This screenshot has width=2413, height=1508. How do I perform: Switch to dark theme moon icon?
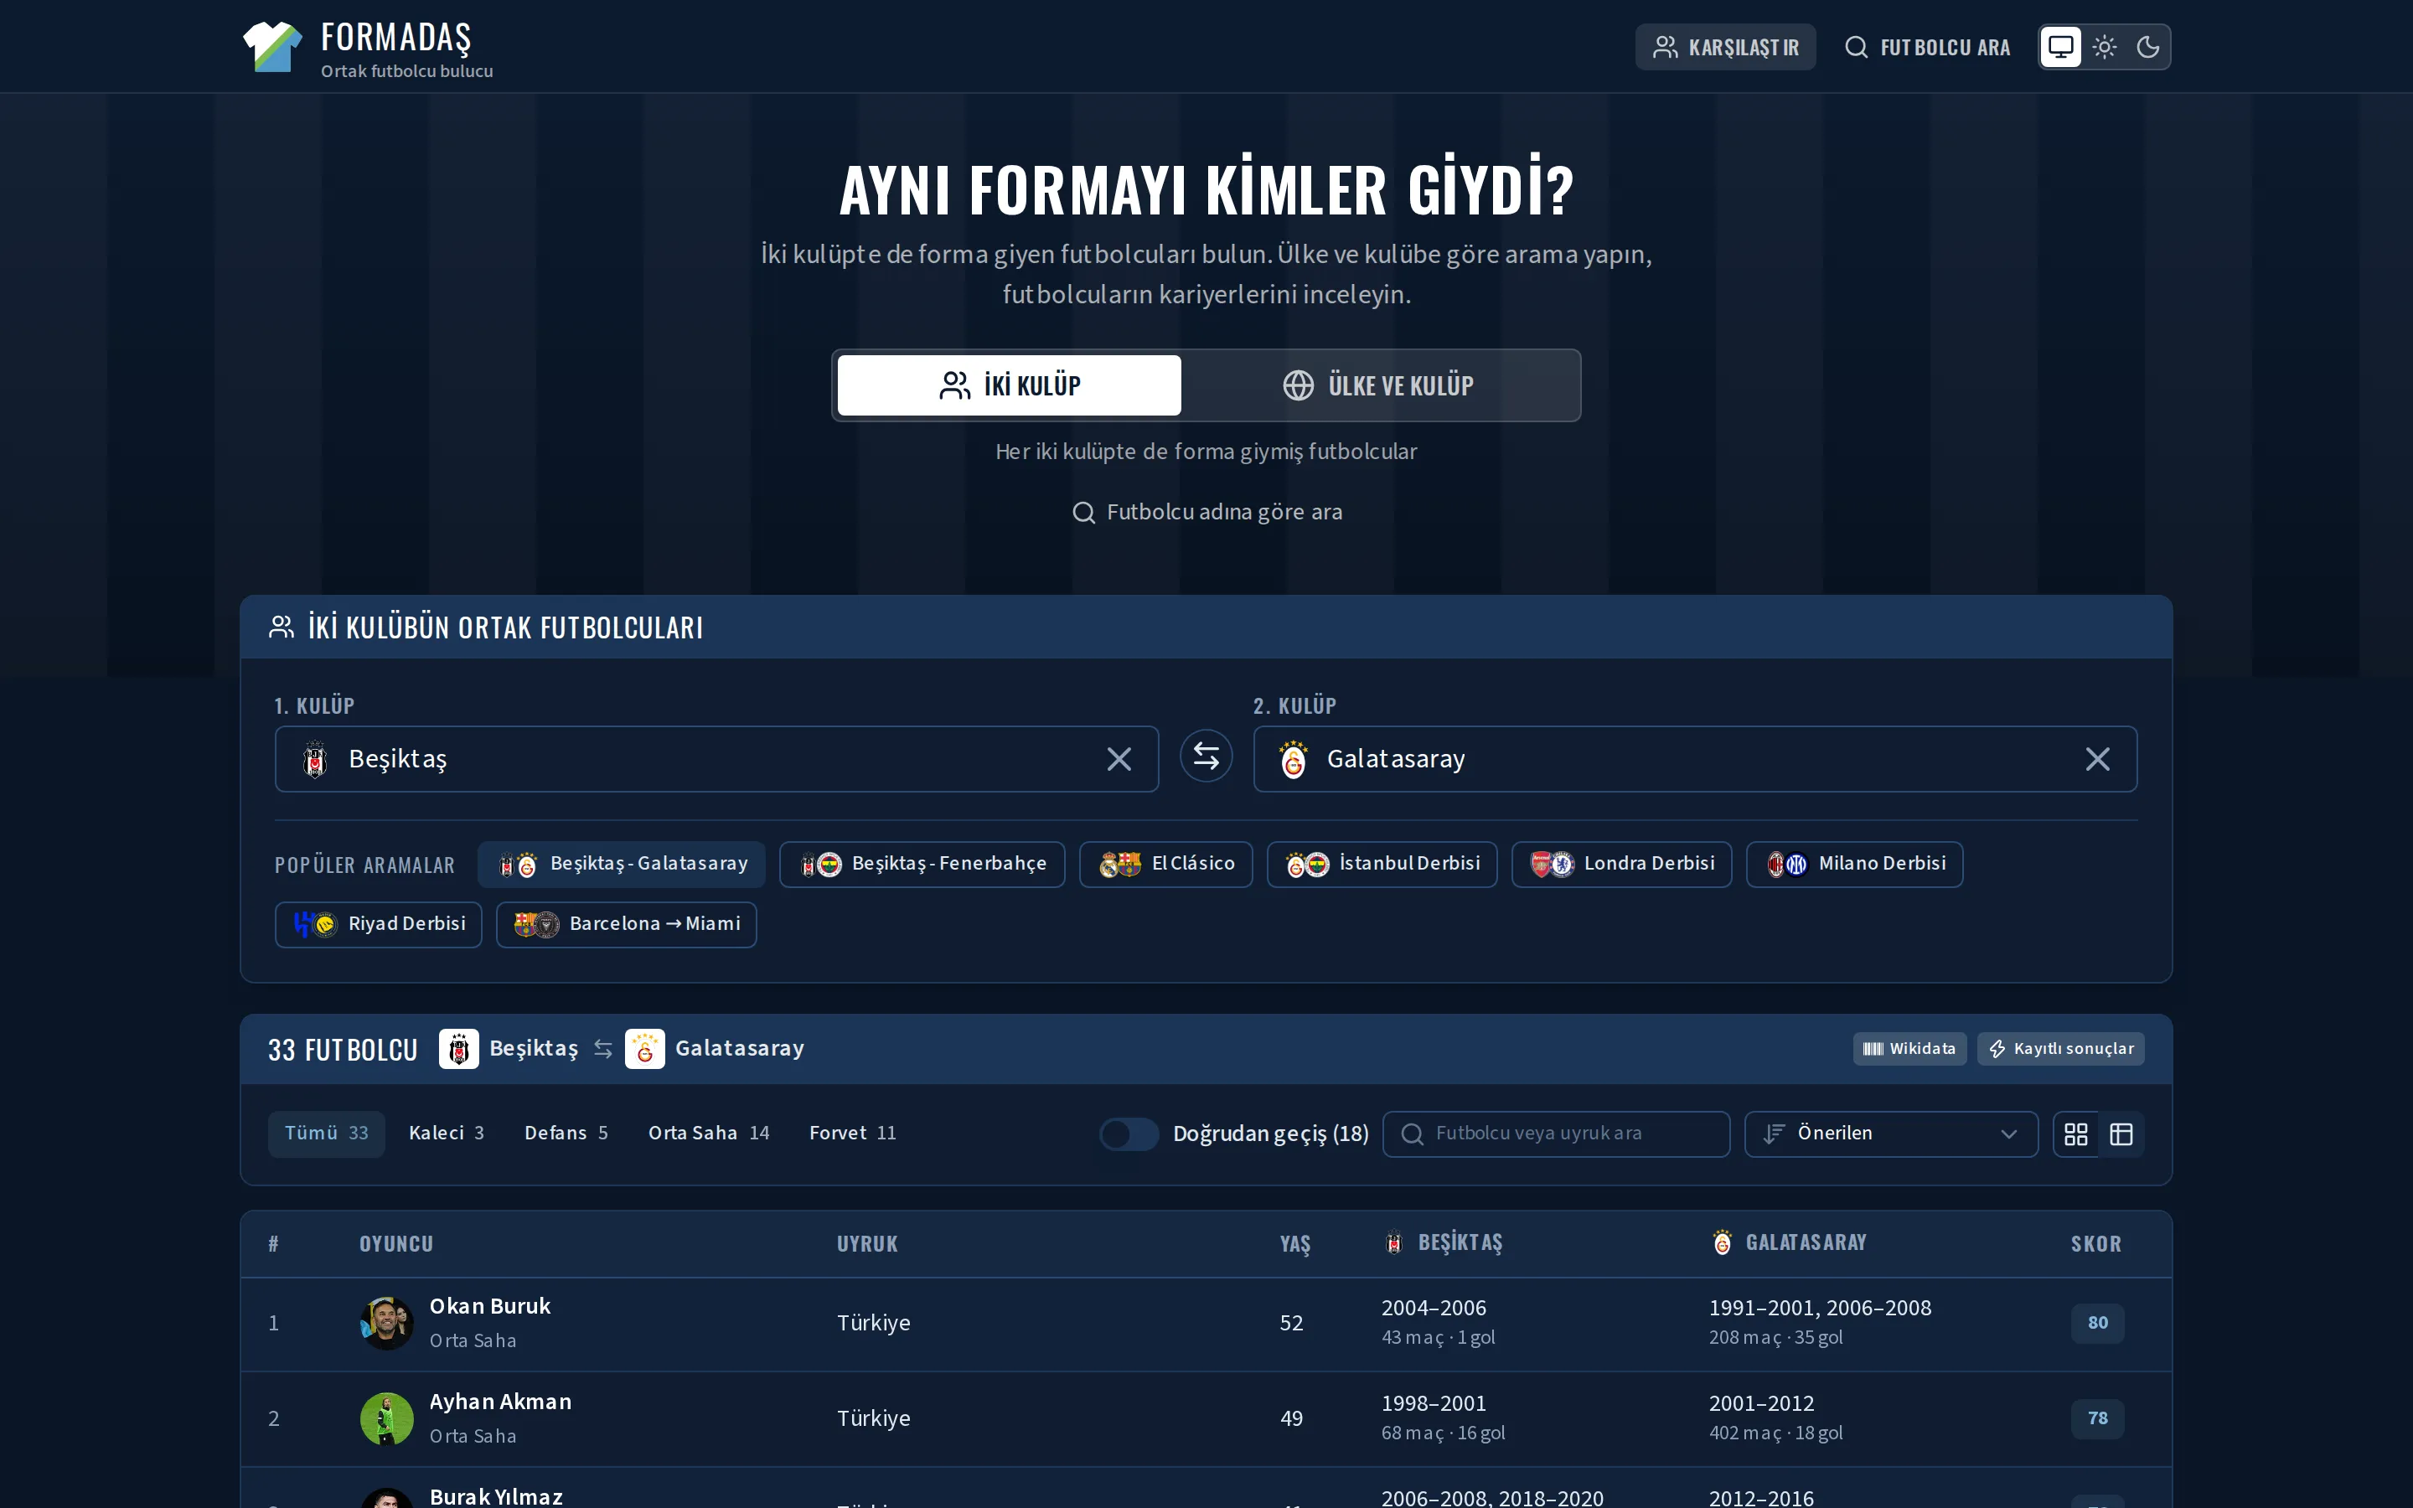coord(2147,47)
